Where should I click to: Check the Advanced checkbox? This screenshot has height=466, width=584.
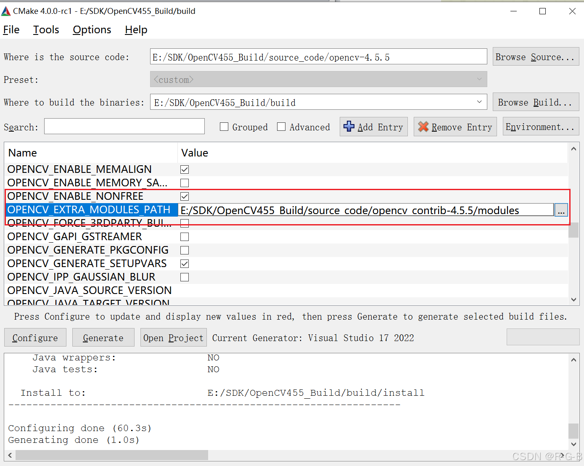281,127
